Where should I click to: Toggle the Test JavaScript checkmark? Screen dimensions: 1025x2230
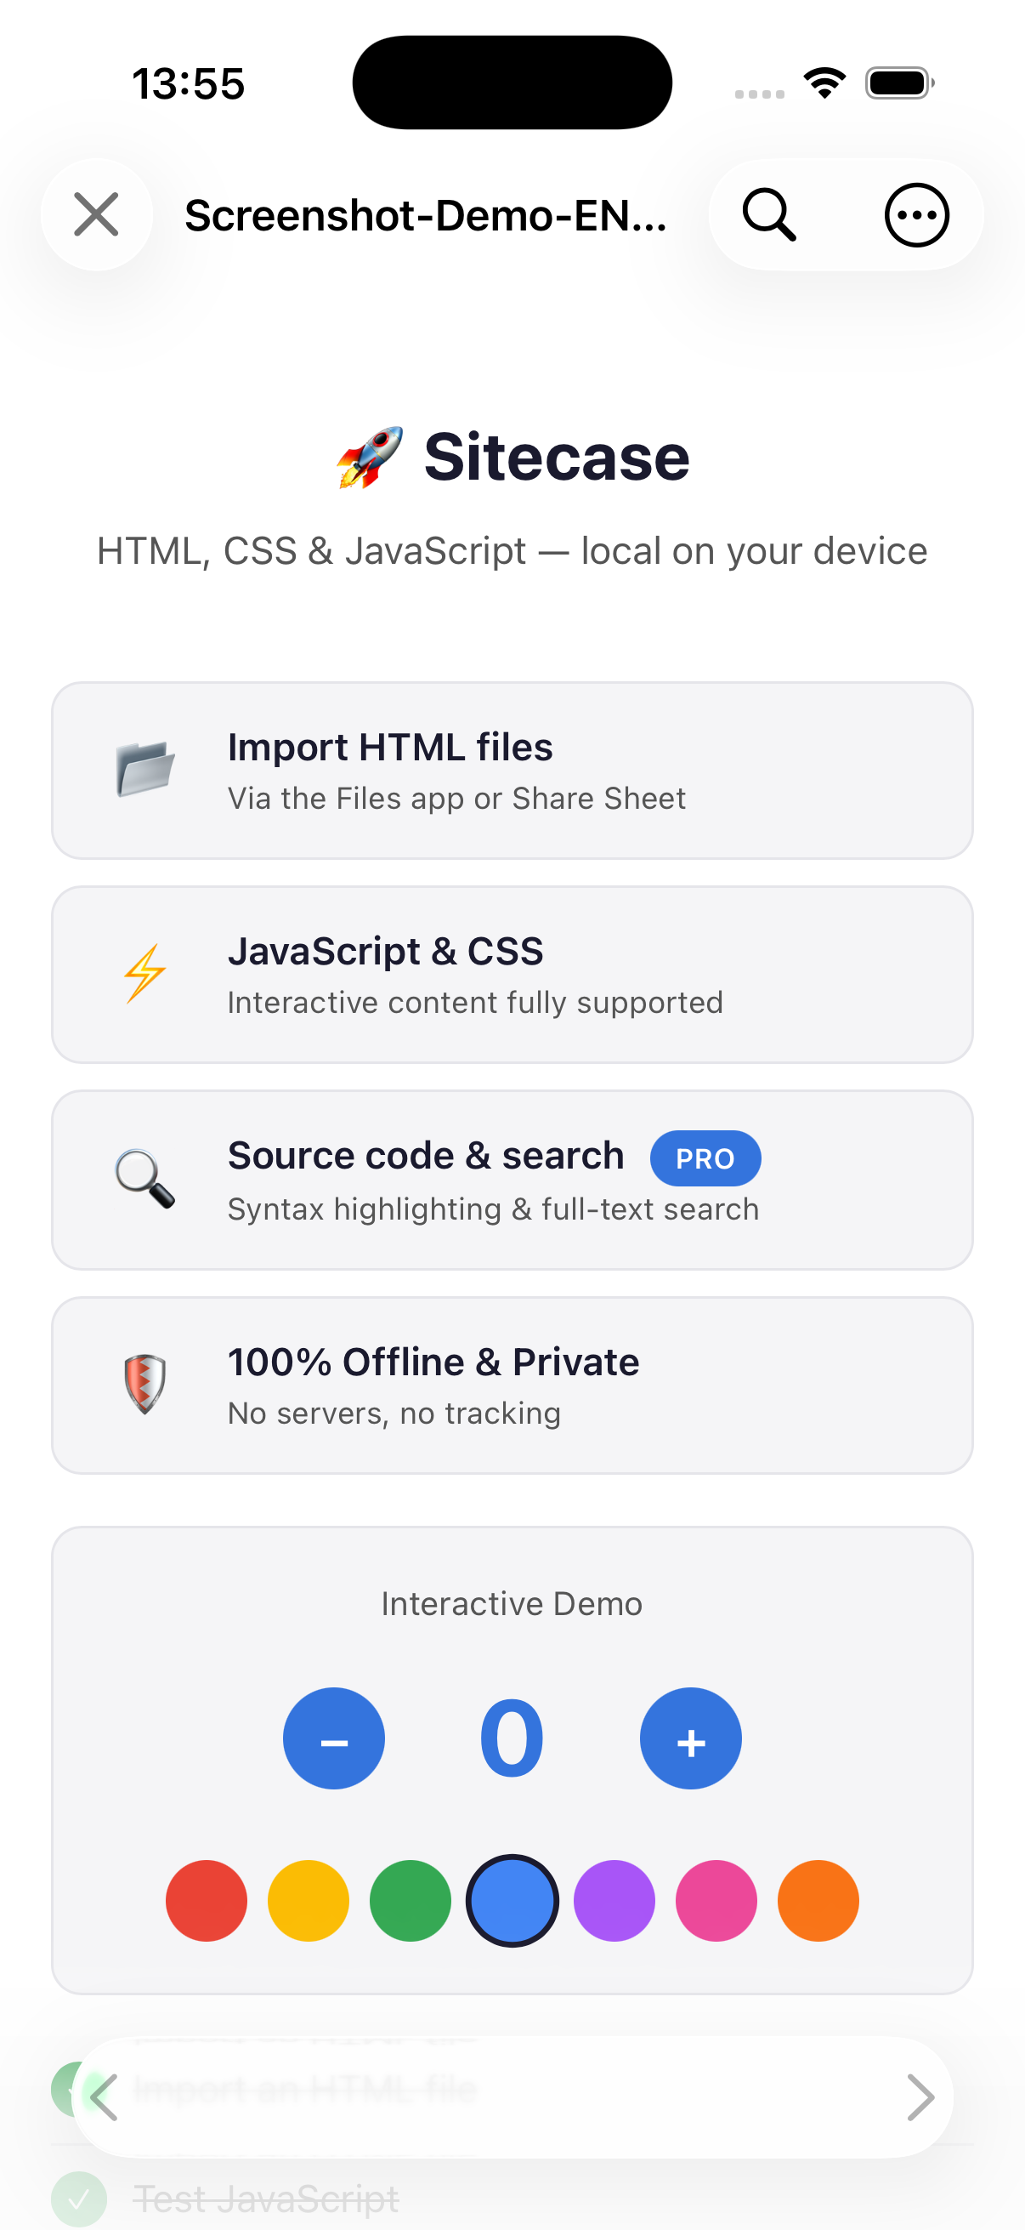(79, 2199)
